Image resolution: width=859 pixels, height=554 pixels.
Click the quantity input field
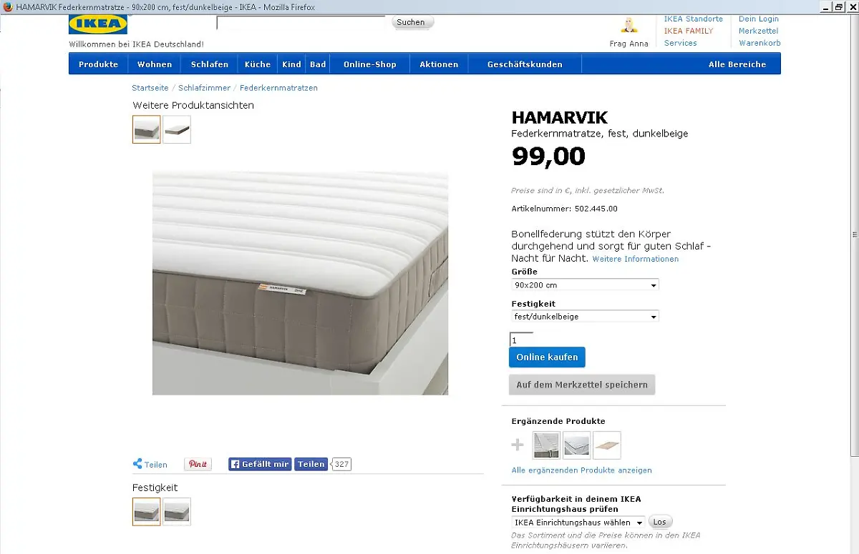(521, 340)
